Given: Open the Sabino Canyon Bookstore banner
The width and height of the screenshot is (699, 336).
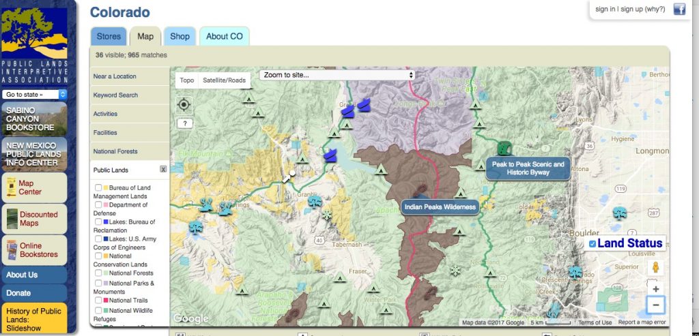Looking at the screenshot, I should pyautogui.click(x=34, y=119).
